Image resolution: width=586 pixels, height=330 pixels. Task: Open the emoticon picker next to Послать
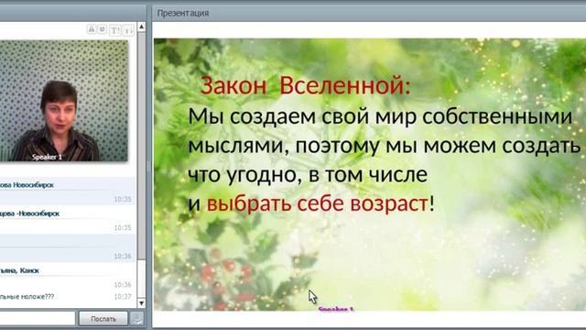pyautogui.click(x=137, y=319)
